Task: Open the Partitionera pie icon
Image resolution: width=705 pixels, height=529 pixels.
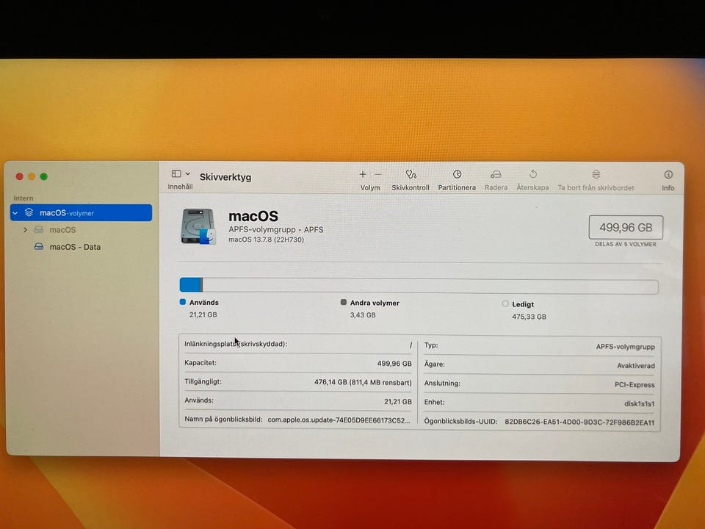Action: tap(458, 174)
